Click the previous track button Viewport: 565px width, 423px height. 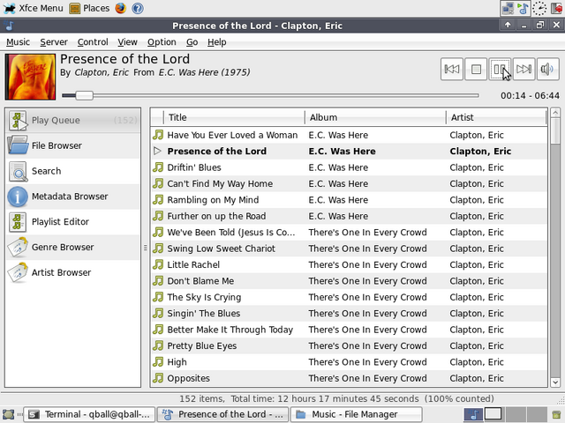click(x=451, y=69)
